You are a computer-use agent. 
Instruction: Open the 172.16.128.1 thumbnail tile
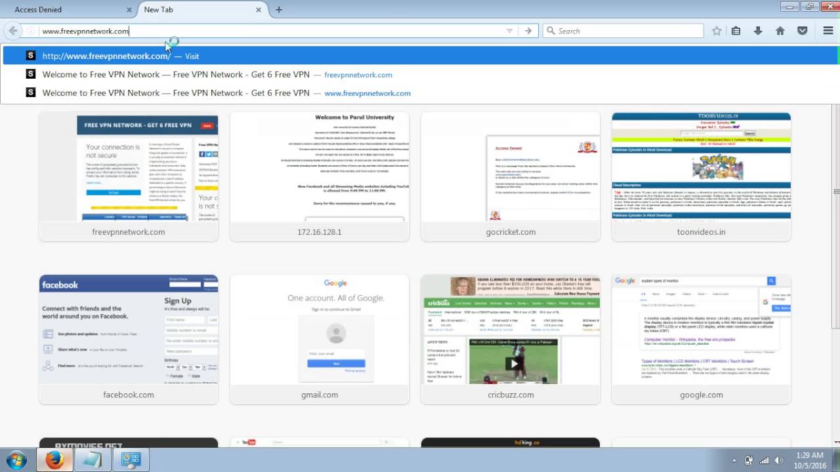coord(320,176)
